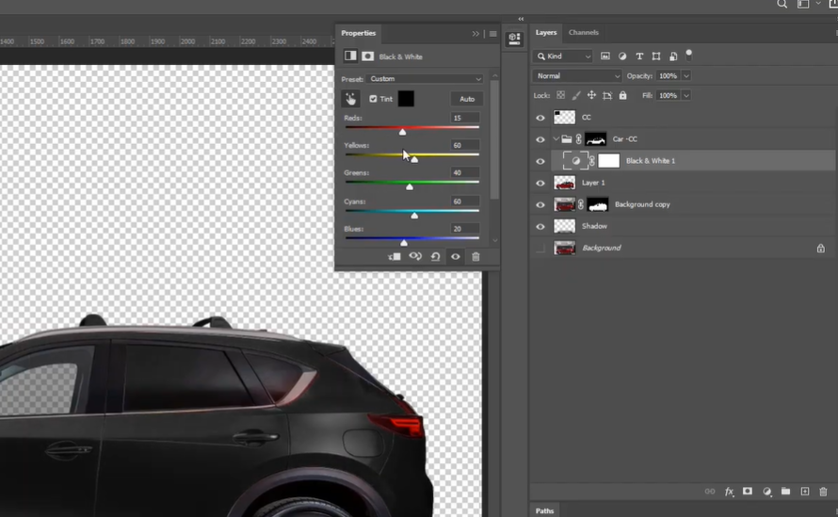Filter layers by pixel layer icon

pos(605,57)
